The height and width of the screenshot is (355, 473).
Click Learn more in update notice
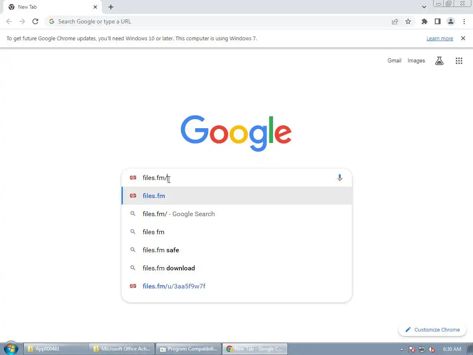tap(439, 38)
